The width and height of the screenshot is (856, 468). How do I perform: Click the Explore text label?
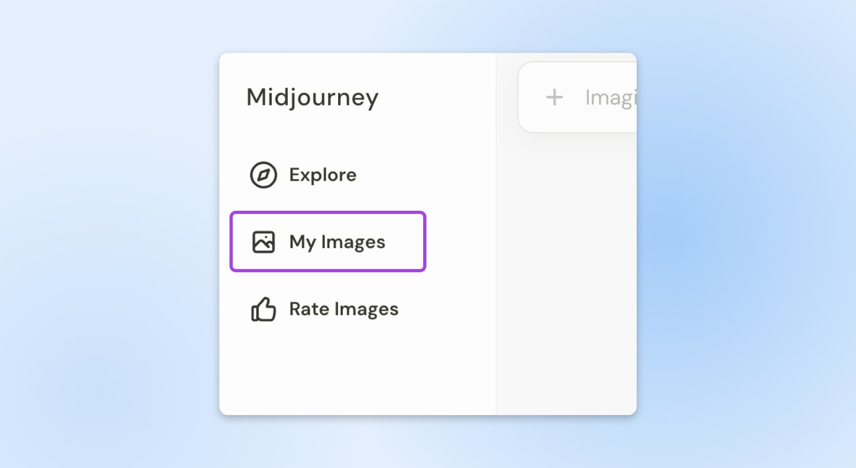coord(323,175)
